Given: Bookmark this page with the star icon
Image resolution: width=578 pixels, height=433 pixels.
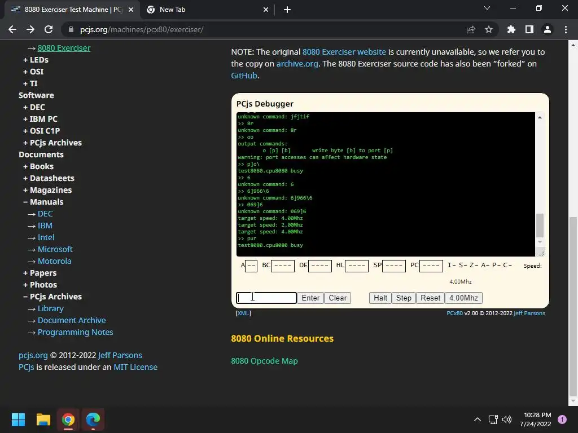Looking at the screenshot, I should 489,29.
